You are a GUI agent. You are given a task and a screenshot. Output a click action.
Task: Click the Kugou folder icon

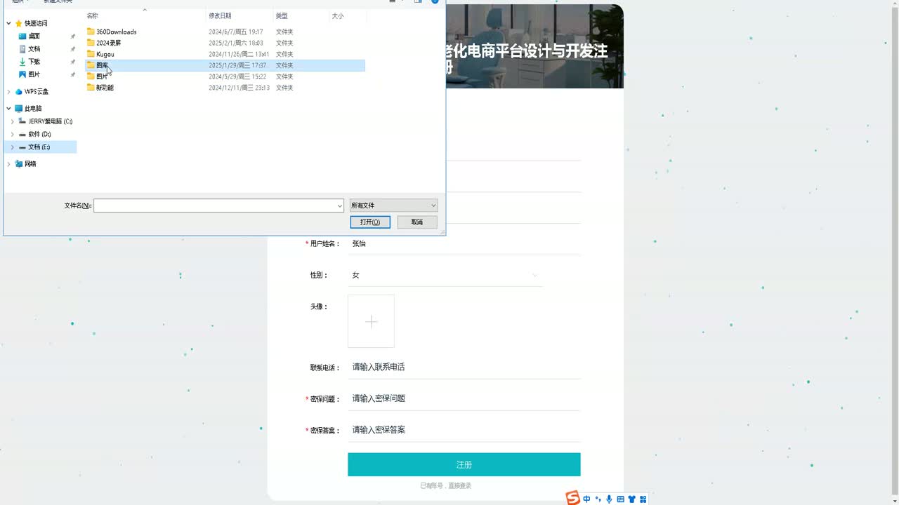[x=91, y=54]
